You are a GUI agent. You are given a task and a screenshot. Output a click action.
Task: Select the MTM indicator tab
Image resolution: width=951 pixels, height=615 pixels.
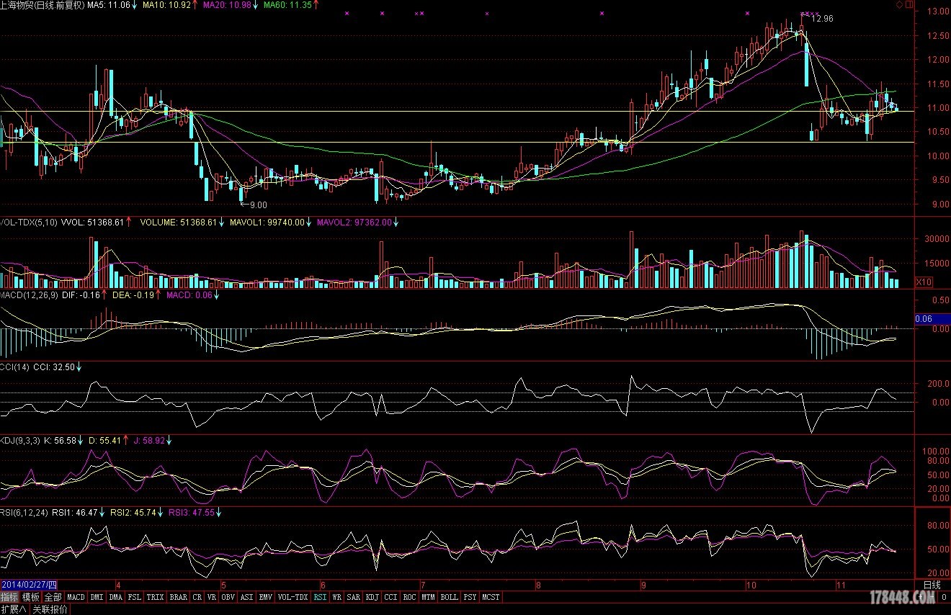coord(428,597)
